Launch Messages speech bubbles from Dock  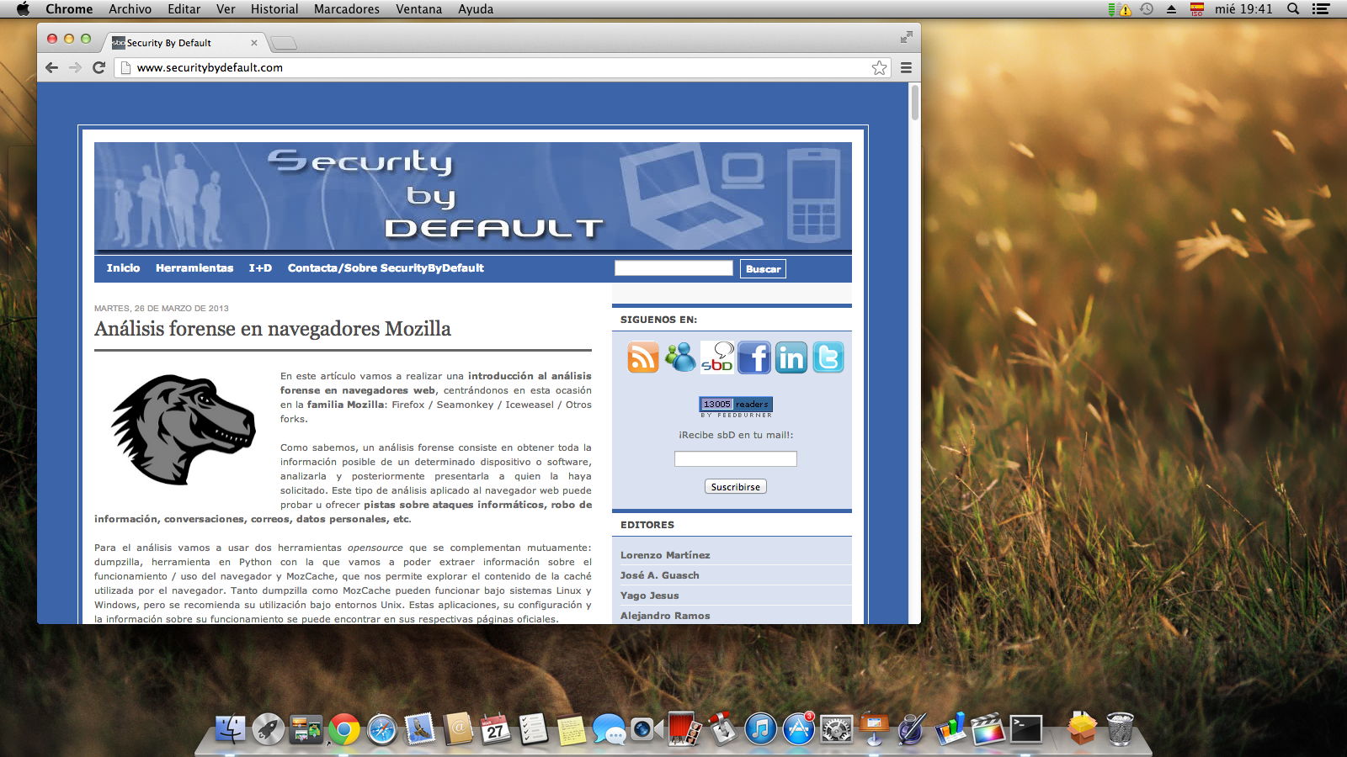click(609, 729)
